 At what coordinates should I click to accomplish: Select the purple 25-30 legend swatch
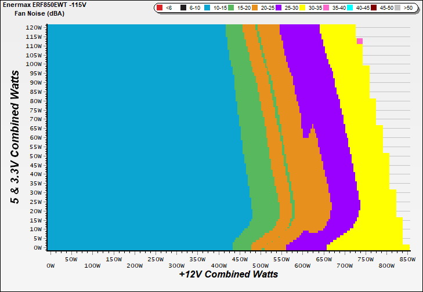[x=278, y=8]
